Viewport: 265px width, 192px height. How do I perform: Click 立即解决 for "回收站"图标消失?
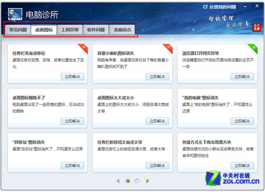73,166
